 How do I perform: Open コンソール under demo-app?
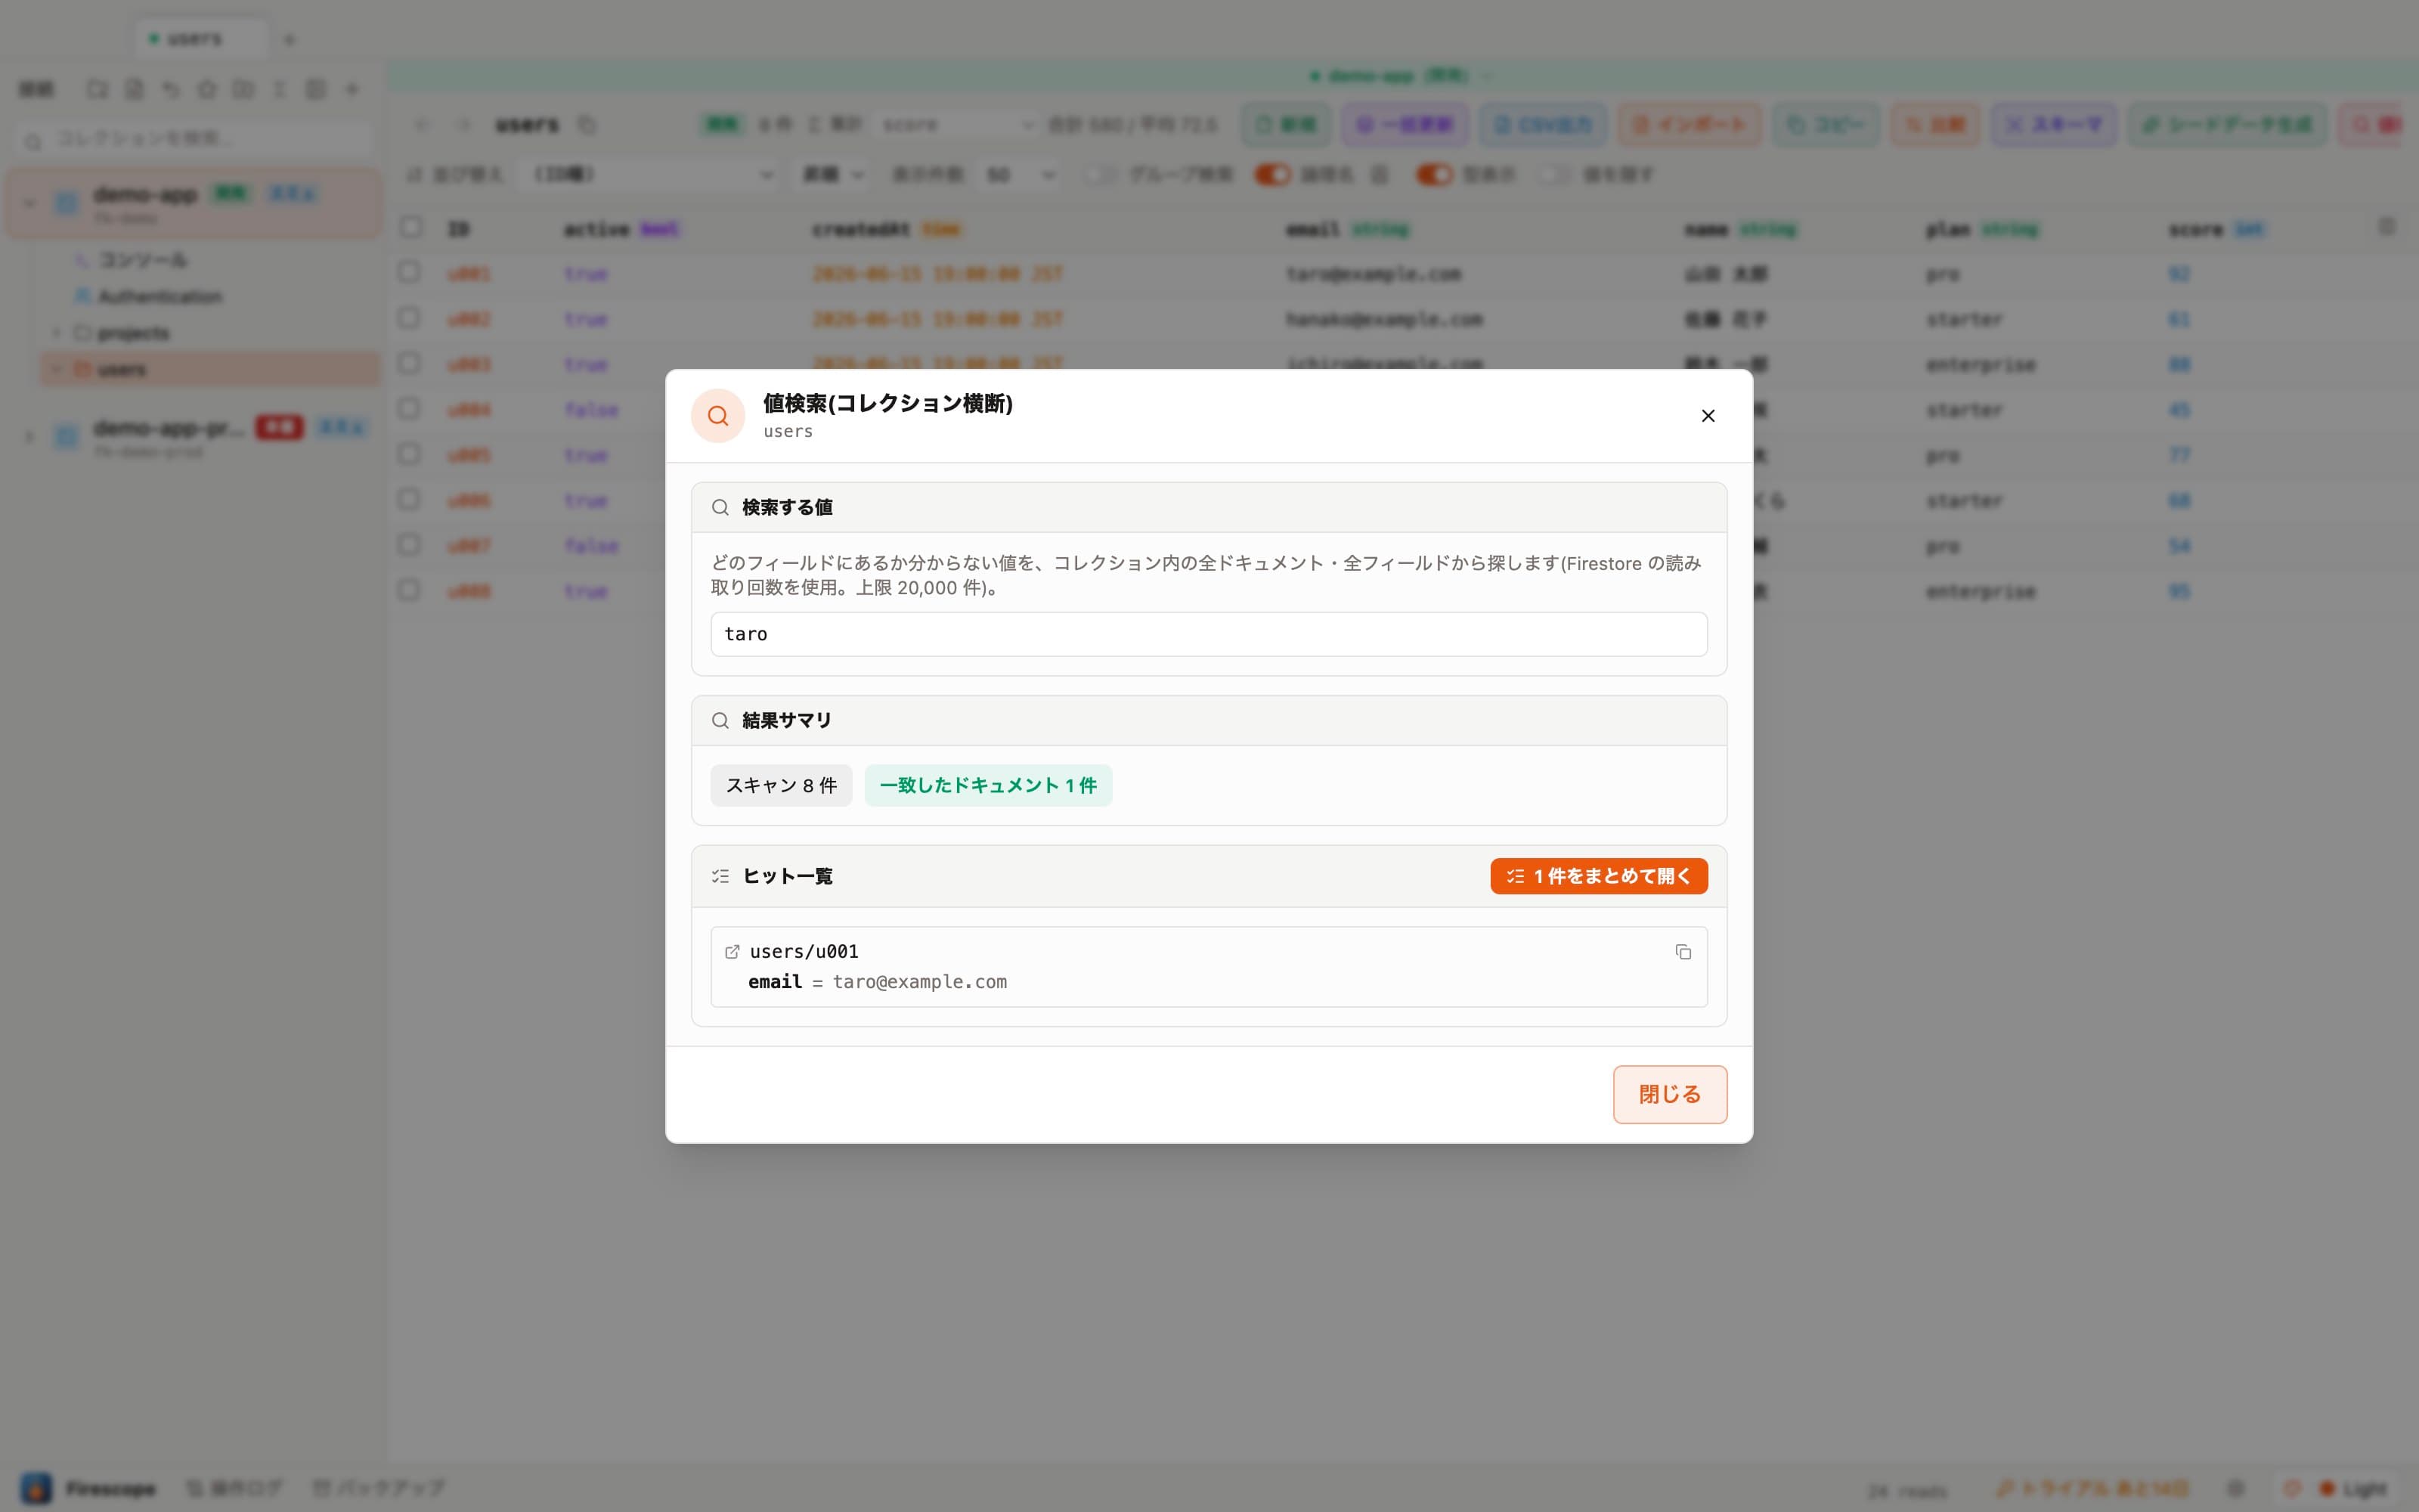coord(142,260)
